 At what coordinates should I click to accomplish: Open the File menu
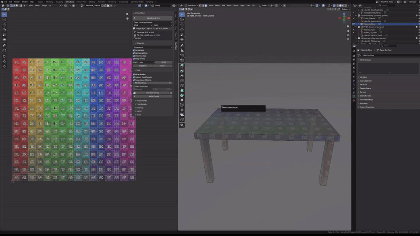(6, 2)
